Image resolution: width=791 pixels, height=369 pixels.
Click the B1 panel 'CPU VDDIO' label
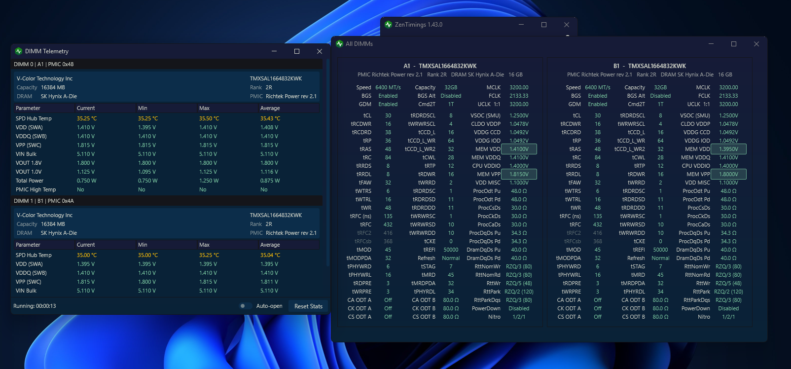point(696,166)
